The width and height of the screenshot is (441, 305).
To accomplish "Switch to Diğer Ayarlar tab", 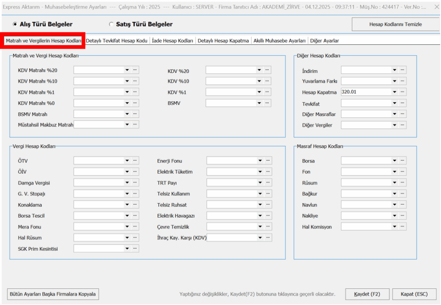I will click(x=325, y=41).
